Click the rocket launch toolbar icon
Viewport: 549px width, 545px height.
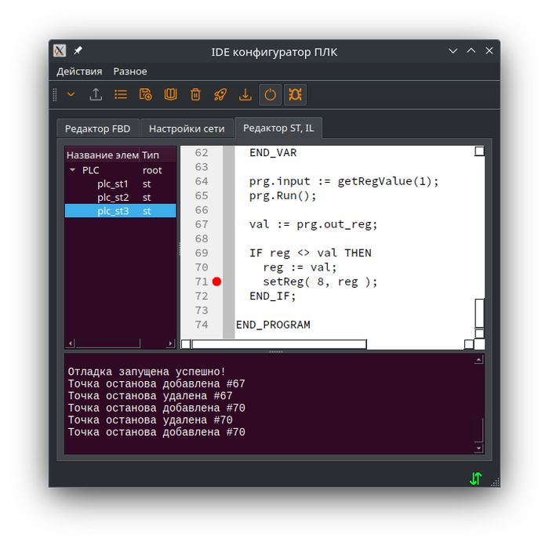tap(220, 95)
